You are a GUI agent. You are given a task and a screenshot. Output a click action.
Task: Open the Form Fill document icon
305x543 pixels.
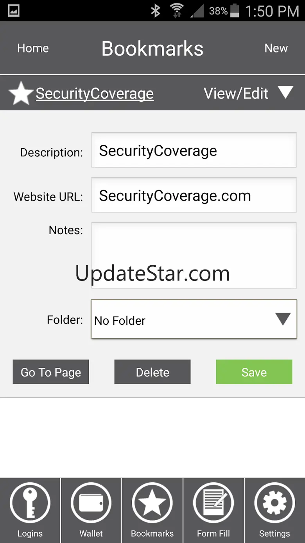tap(213, 503)
